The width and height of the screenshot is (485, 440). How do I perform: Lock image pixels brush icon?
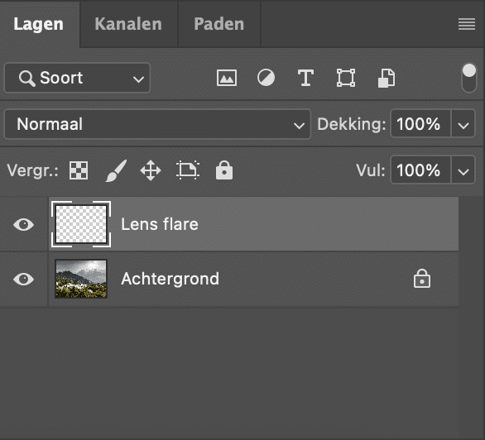coord(116,170)
